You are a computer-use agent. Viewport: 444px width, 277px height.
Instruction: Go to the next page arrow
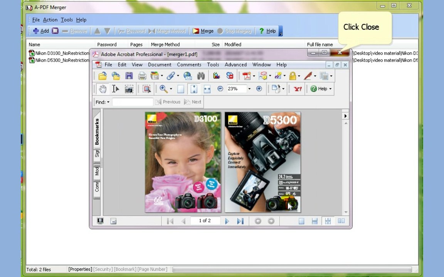point(227,221)
